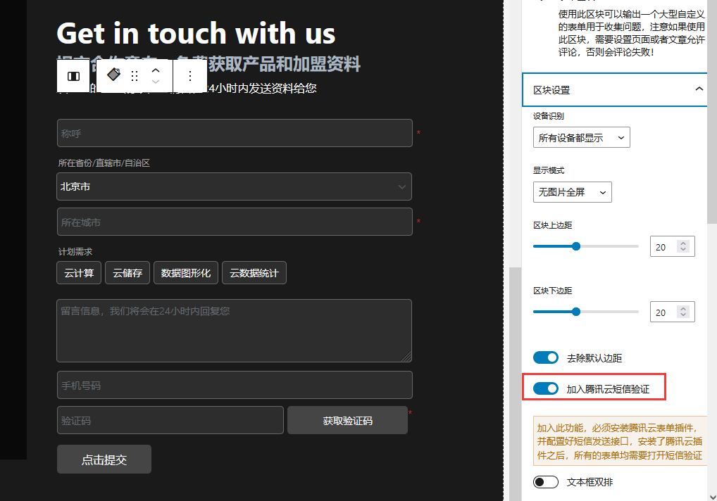The height and width of the screenshot is (501, 717).
Task: Collapse the 区块设置 panel
Action: tap(699, 89)
